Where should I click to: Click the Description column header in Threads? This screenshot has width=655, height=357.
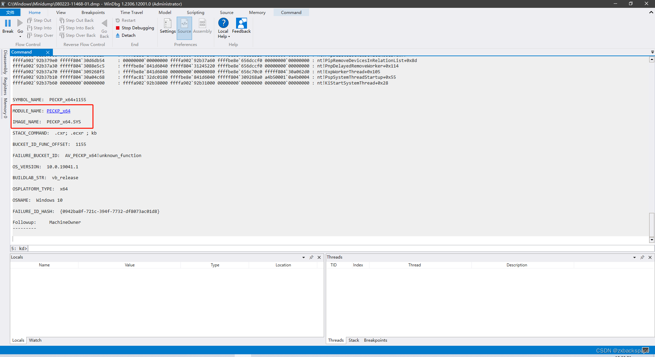517,265
